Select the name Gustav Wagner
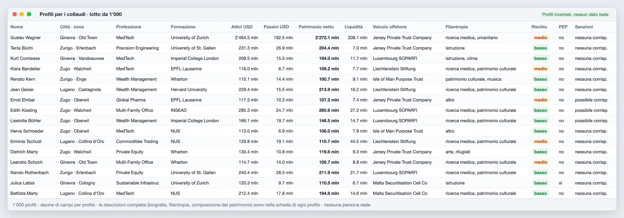Viewport: 624px width, 218px height. coord(25,38)
